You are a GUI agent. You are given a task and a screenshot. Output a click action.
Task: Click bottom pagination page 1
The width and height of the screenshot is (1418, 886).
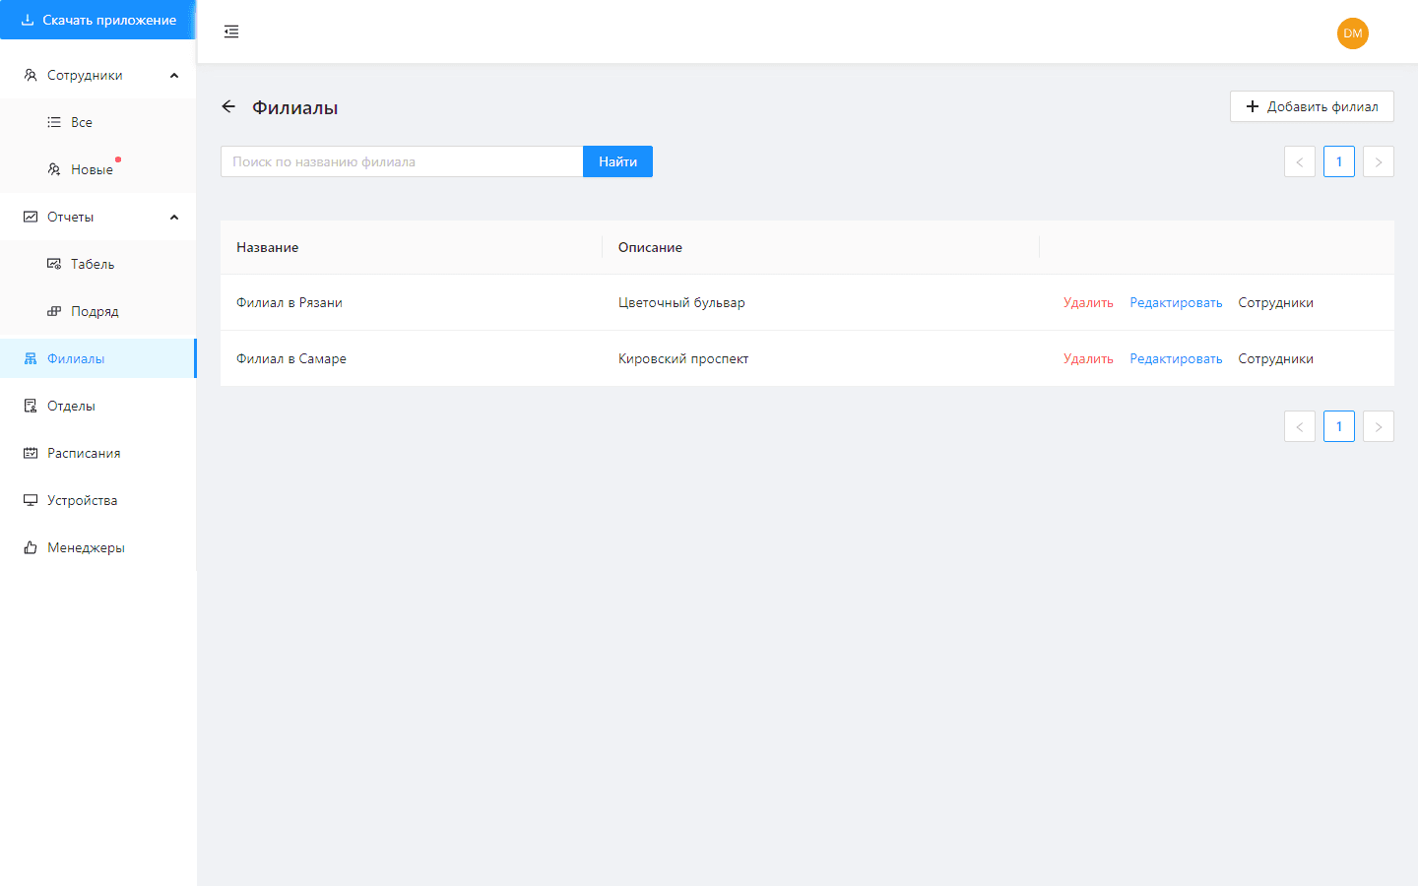[1339, 426]
